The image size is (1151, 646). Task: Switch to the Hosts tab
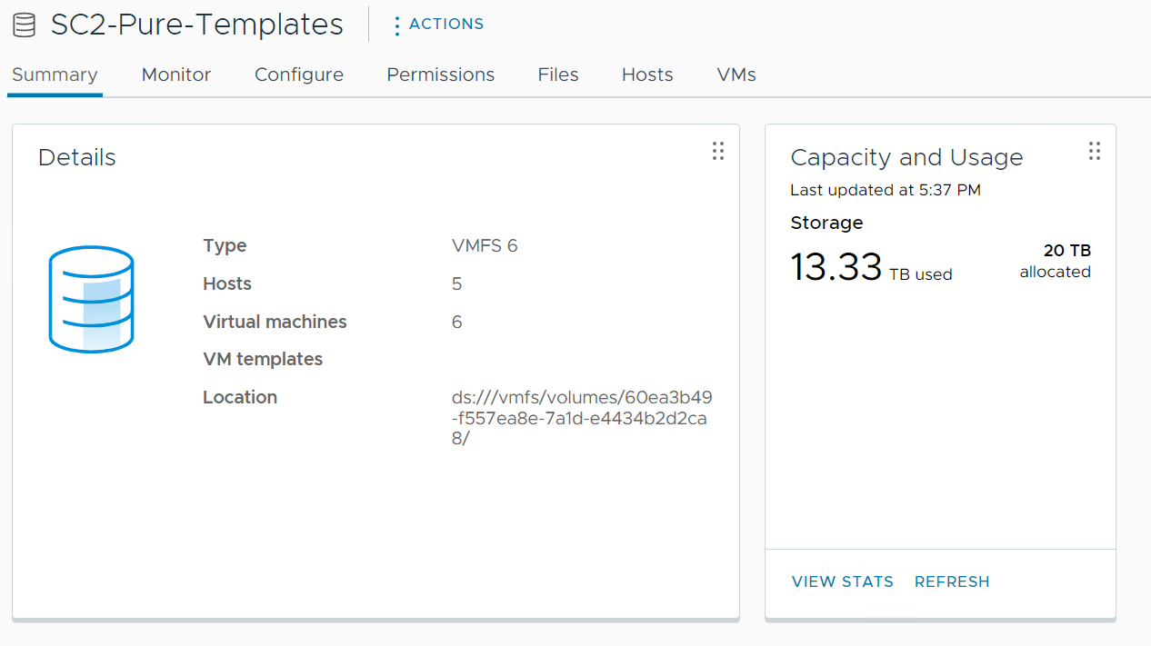coord(647,75)
